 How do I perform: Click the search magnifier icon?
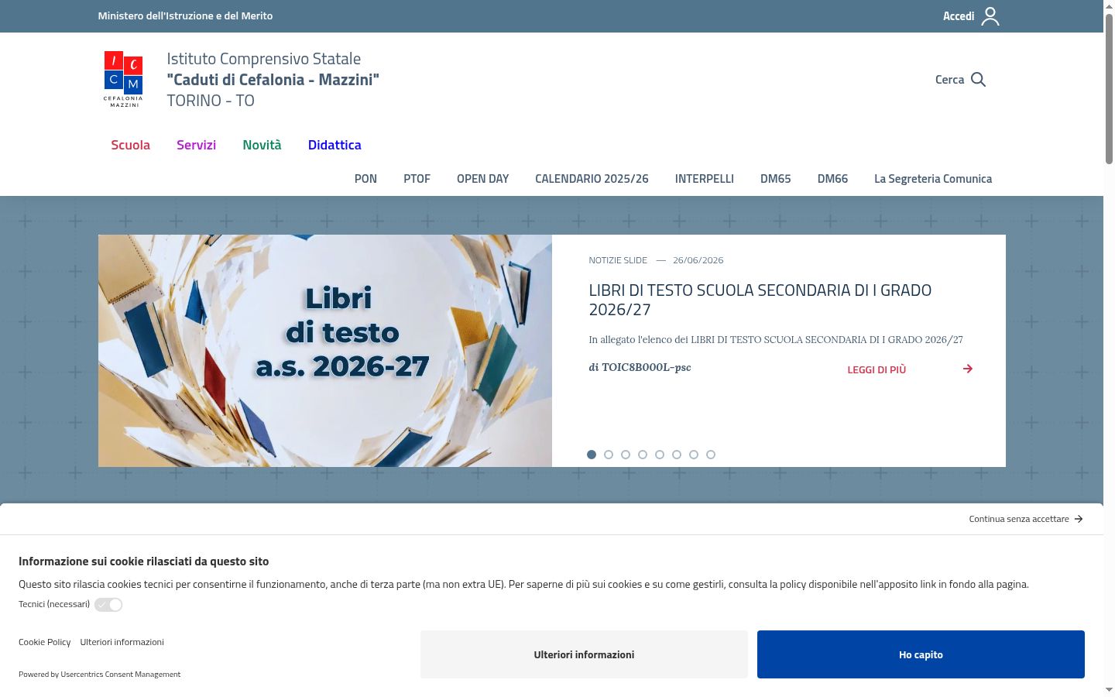tap(978, 80)
